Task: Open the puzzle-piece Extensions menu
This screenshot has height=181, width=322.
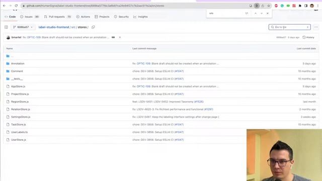Action: pos(300,6)
